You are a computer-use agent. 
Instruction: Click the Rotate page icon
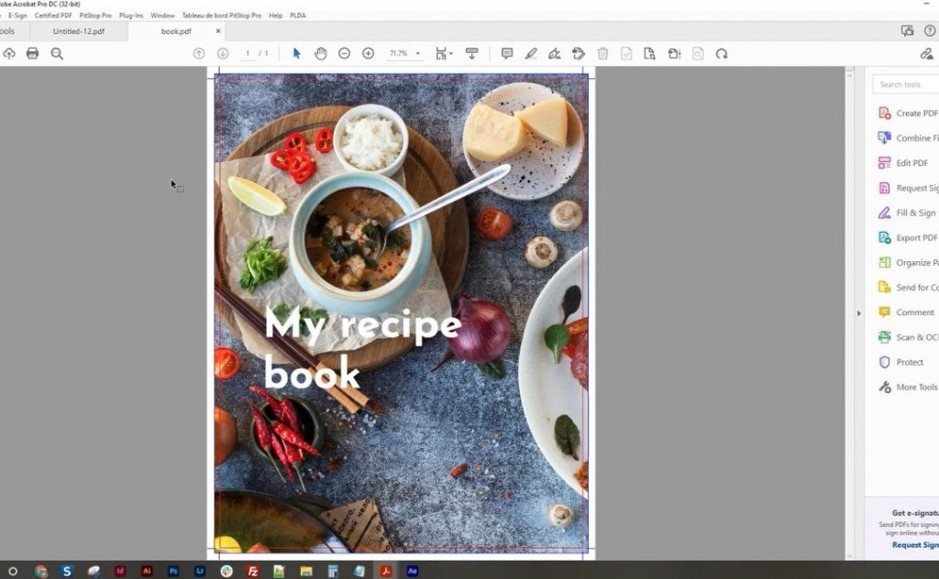tap(722, 54)
